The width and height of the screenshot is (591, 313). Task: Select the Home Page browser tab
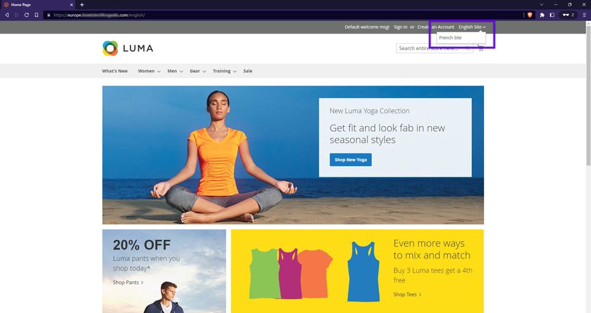(x=38, y=4)
